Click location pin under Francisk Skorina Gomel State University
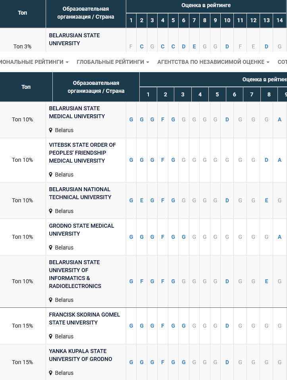 [51, 336]
